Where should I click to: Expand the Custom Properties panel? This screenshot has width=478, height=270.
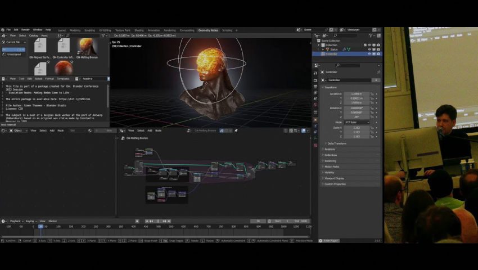pos(335,184)
